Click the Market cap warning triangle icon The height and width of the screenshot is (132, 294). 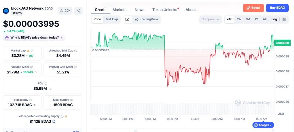pyautogui.click(x=28, y=51)
